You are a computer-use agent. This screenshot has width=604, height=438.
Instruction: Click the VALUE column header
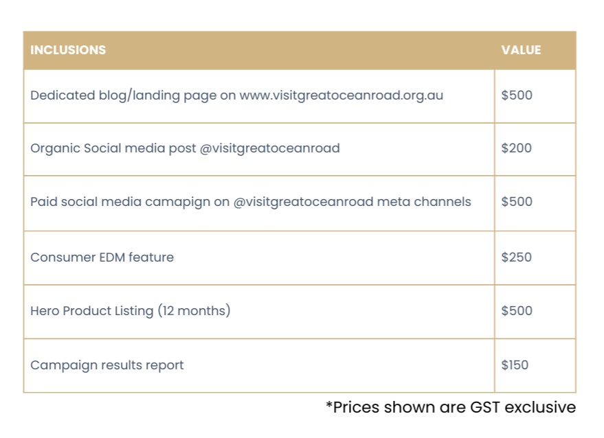[x=521, y=50]
